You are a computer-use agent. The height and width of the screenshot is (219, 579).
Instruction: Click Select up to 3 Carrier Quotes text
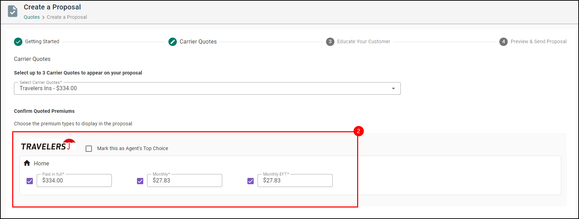[78, 73]
